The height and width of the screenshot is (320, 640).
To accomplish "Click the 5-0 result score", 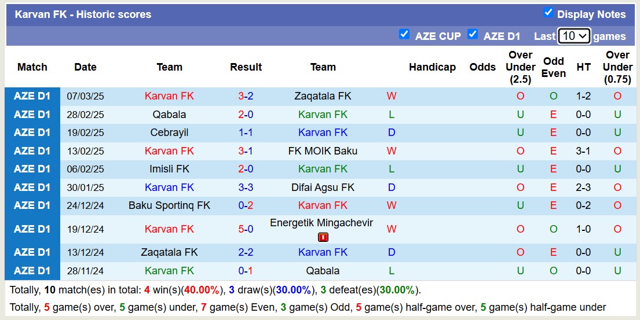I will [246, 229].
